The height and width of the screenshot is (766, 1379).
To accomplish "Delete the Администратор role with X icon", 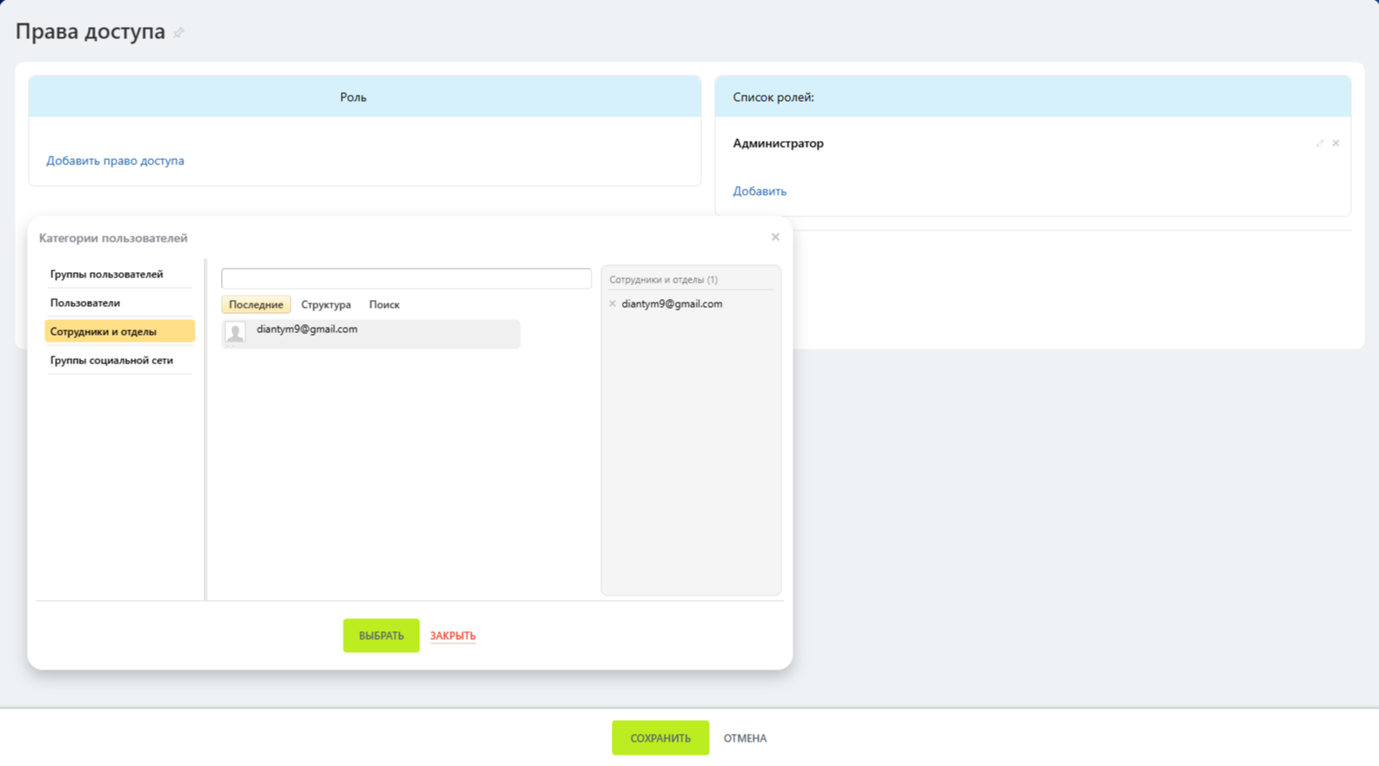I will [x=1335, y=143].
